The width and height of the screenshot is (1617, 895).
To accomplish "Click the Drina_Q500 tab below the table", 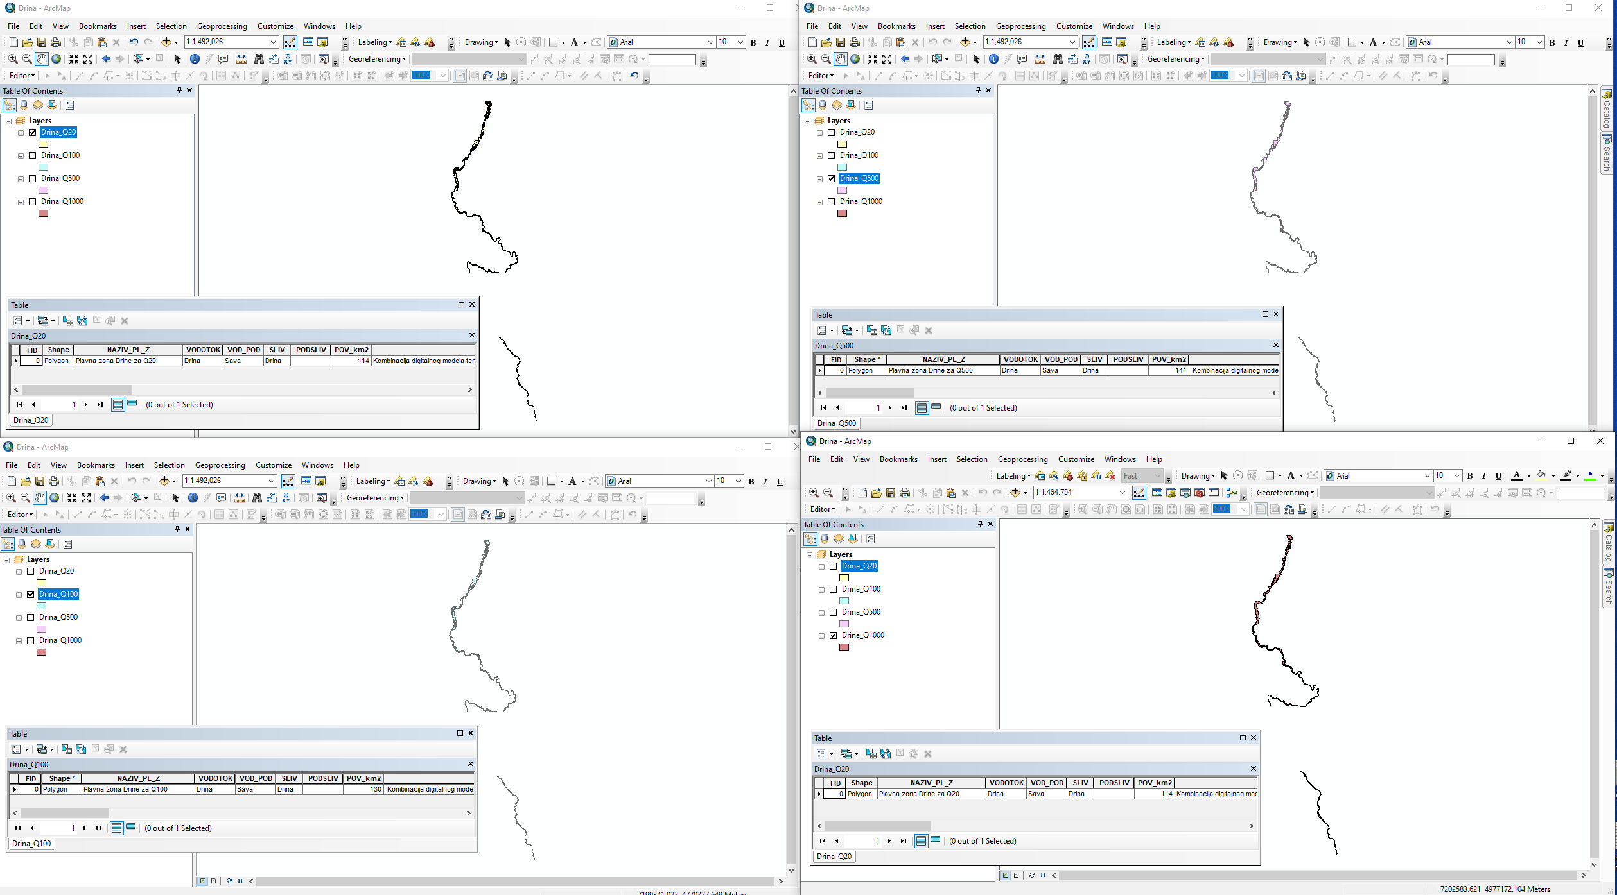I will [837, 423].
